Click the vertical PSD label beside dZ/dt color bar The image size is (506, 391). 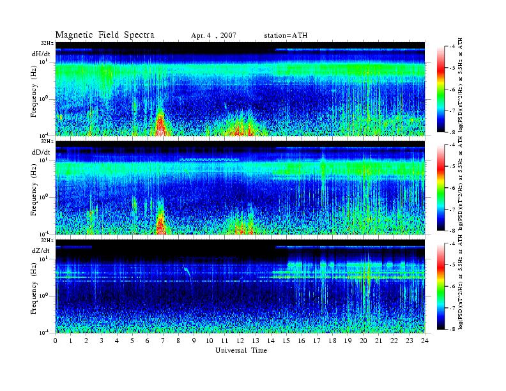[461, 282]
